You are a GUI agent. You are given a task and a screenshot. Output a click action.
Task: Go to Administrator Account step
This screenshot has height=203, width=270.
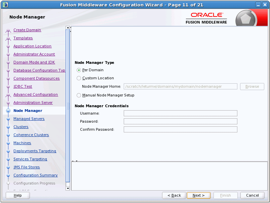(34, 54)
